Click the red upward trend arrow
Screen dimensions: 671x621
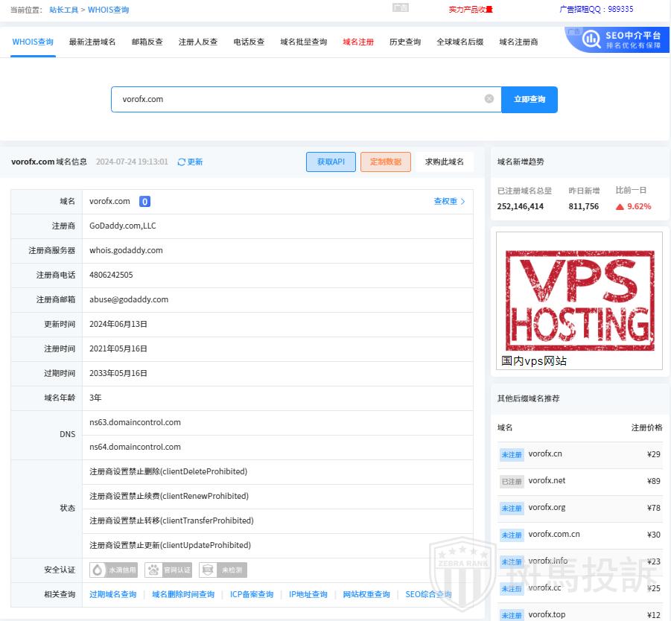[x=620, y=207]
